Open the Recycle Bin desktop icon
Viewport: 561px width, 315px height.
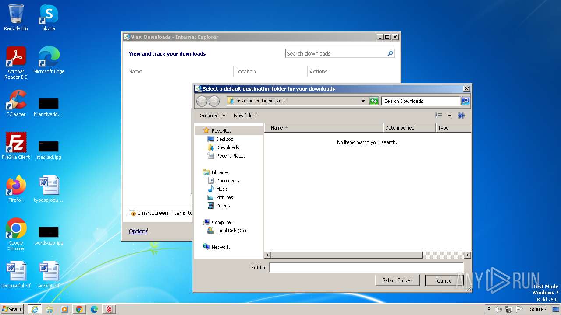pos(16,17)
